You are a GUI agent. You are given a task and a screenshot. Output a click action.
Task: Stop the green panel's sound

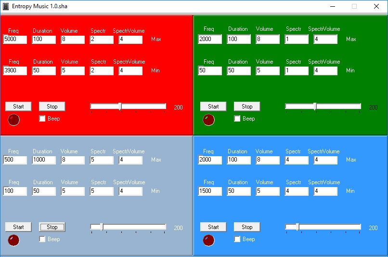pyautogui.click(x=246, y=107)
